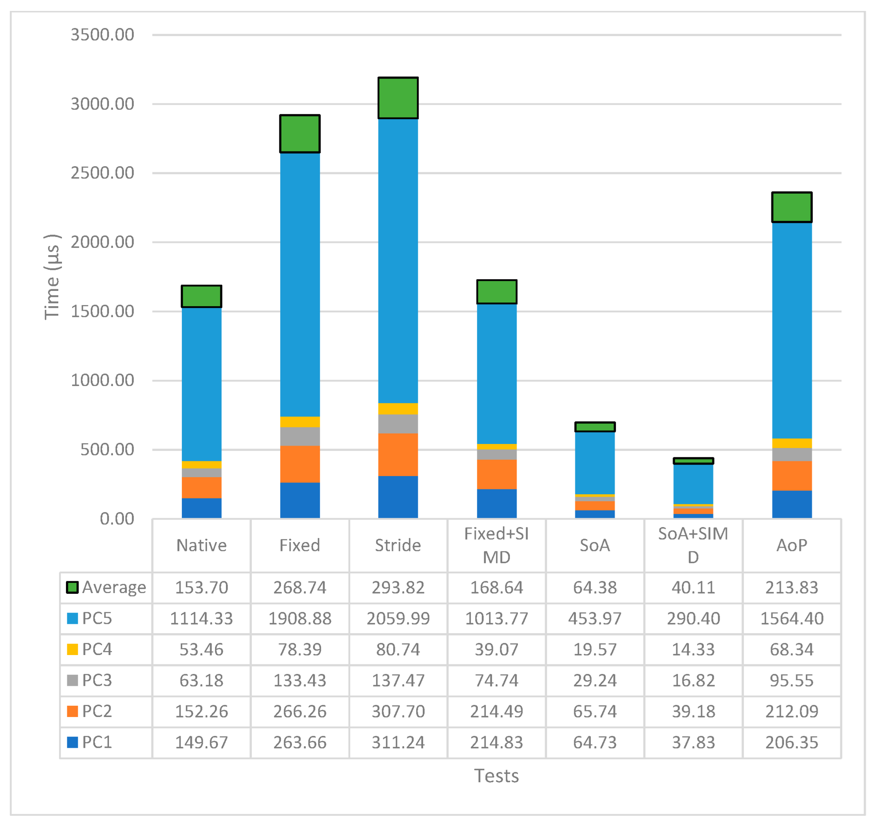The image size is (875, 826).
Task: Click the yellow PC4 legend swatch
Action: pyautogui.click(x=72, y=649)
